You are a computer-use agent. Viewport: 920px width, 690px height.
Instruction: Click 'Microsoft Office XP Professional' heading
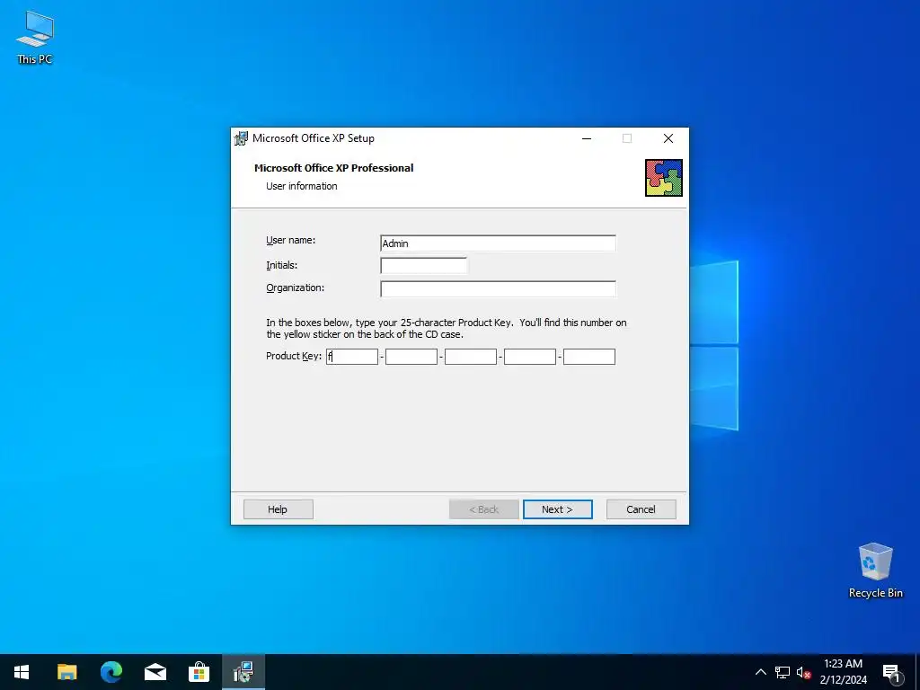[334, 168]
